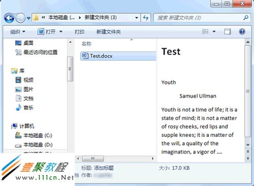Click the horizontal scrollbar thumb in file list
Viewport: 254px width, 186px height.
(93, 159)
